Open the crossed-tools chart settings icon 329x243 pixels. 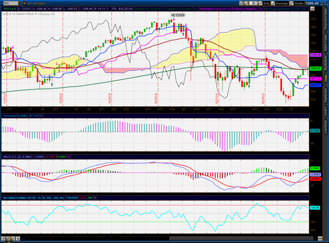pos(242,3)
